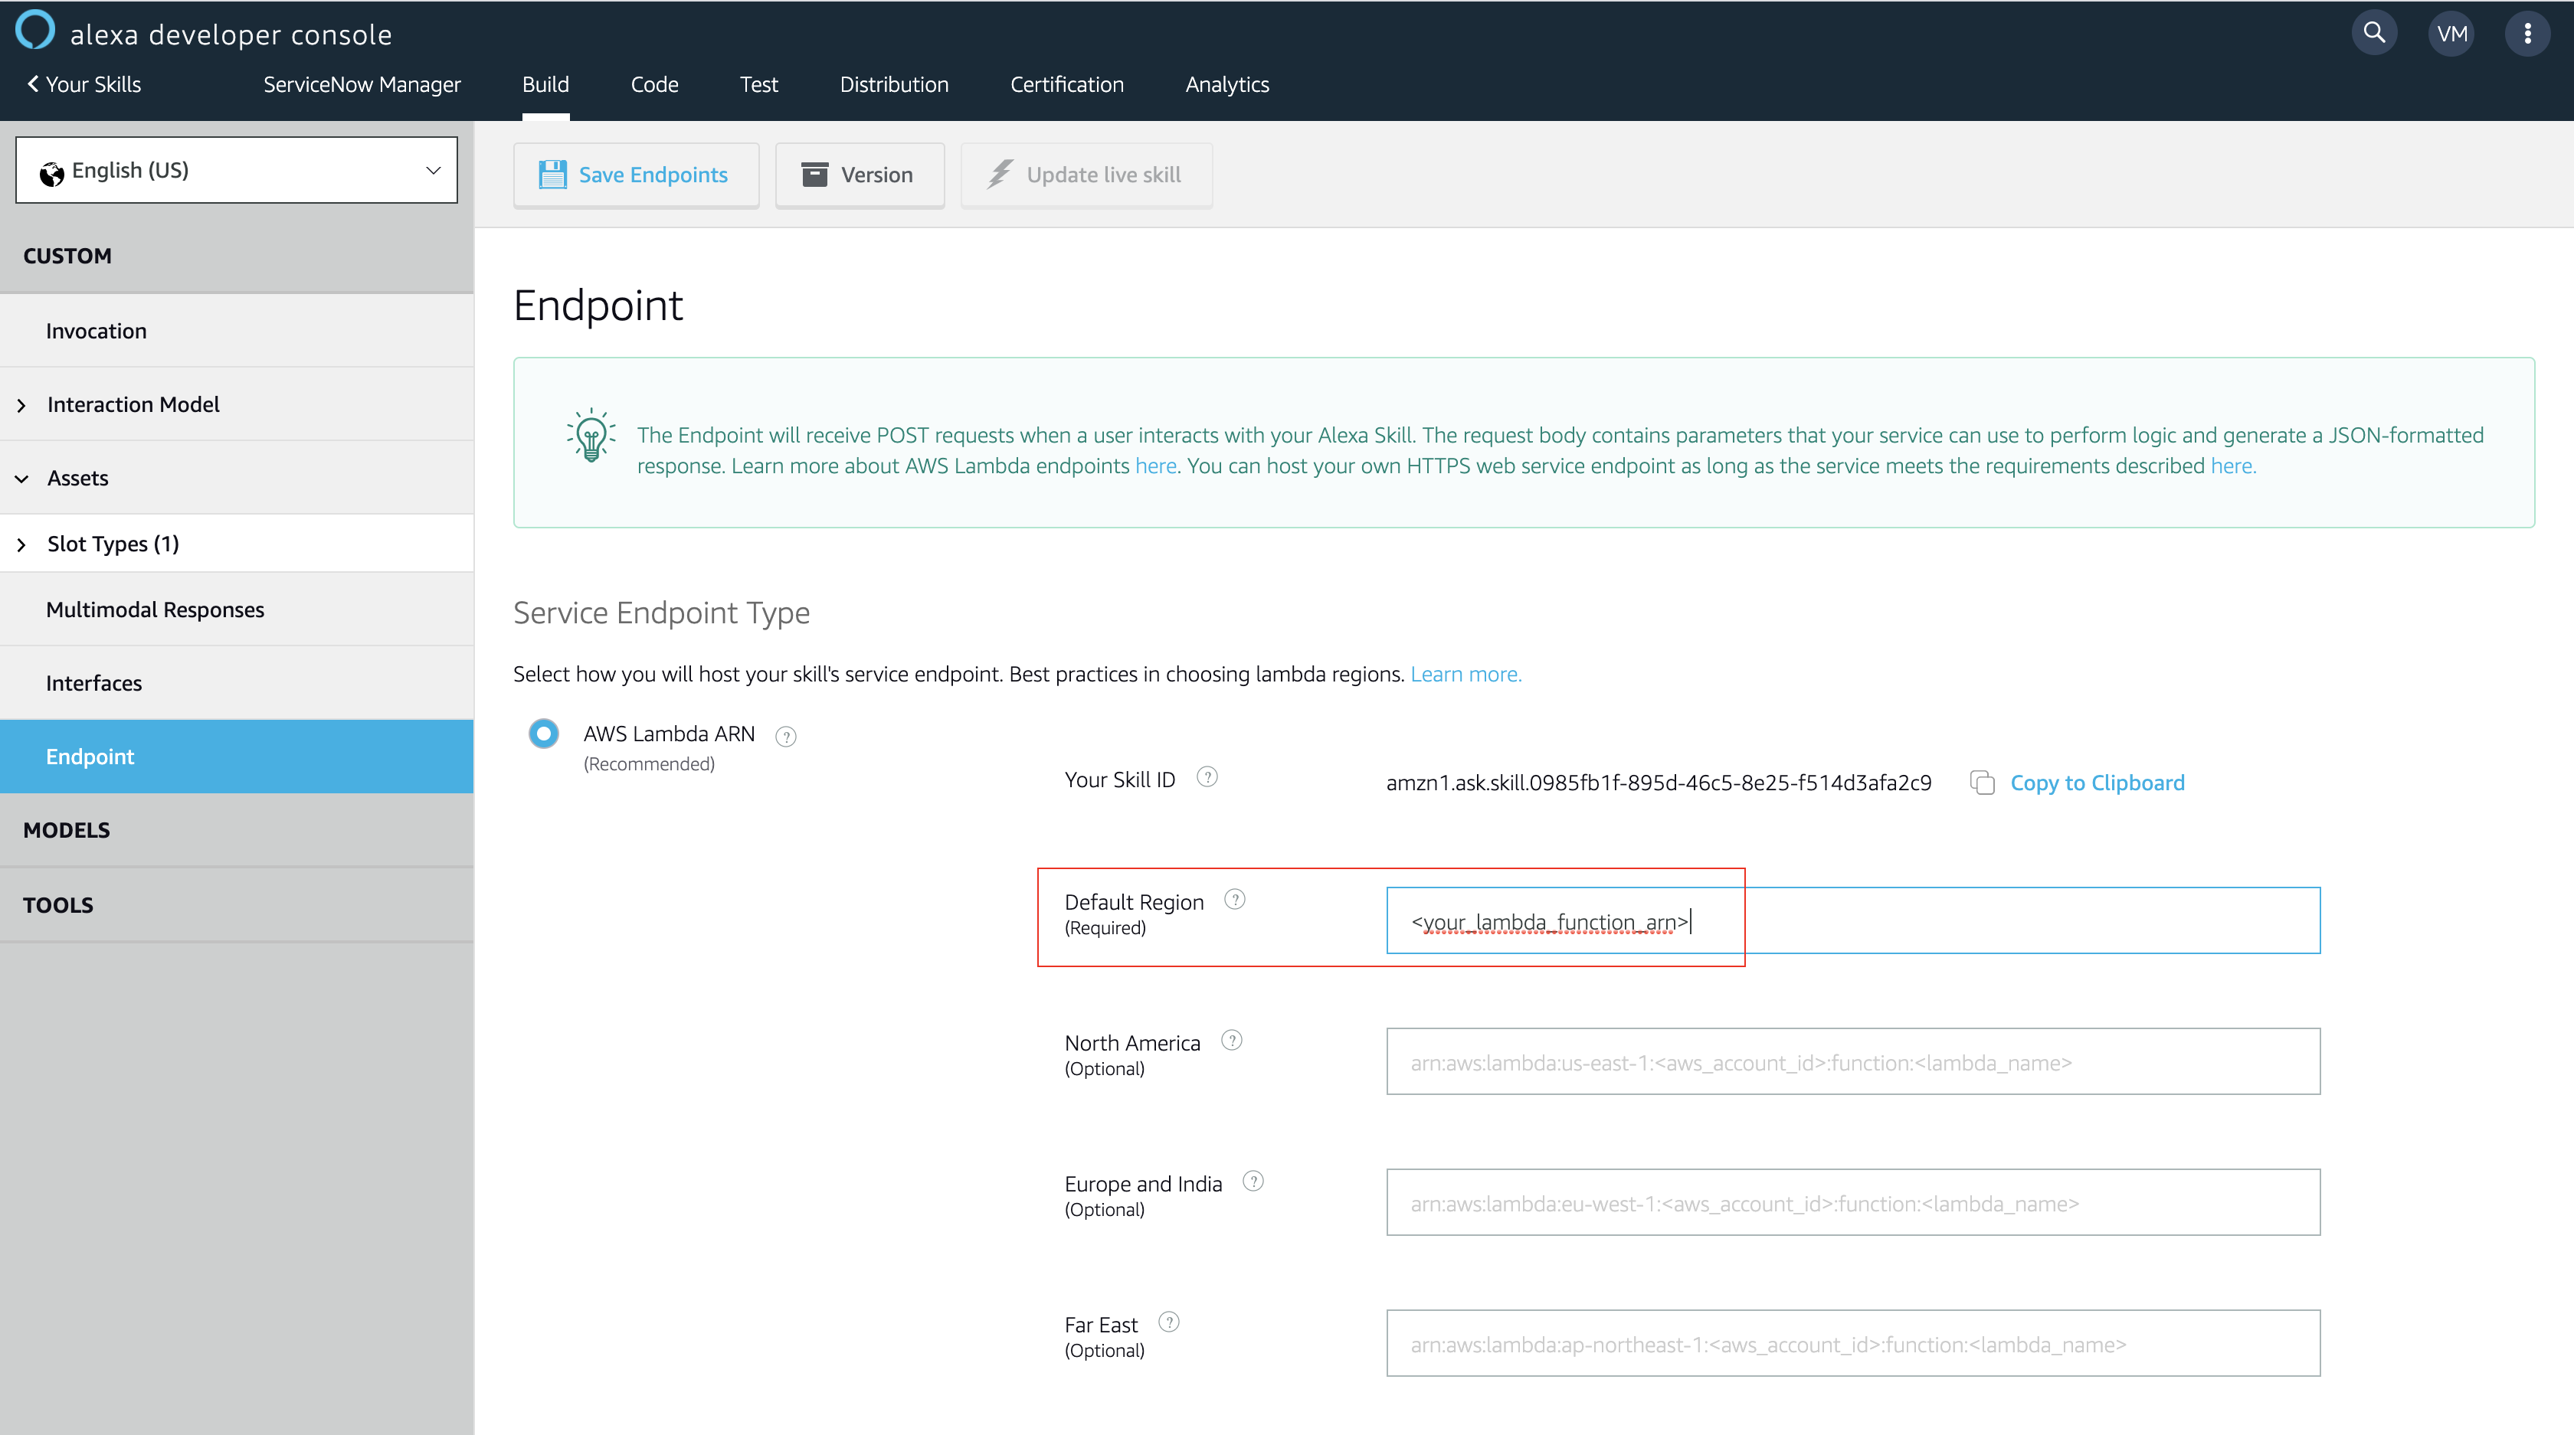Switch to the Build tab
The width and height of the screenshot is (2574, 1435).
545,85
